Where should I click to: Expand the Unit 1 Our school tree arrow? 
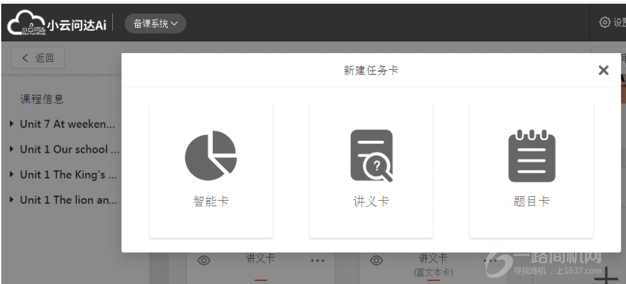pos(11,149)
